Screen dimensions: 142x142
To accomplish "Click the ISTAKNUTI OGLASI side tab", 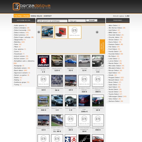I will point(102,46).
